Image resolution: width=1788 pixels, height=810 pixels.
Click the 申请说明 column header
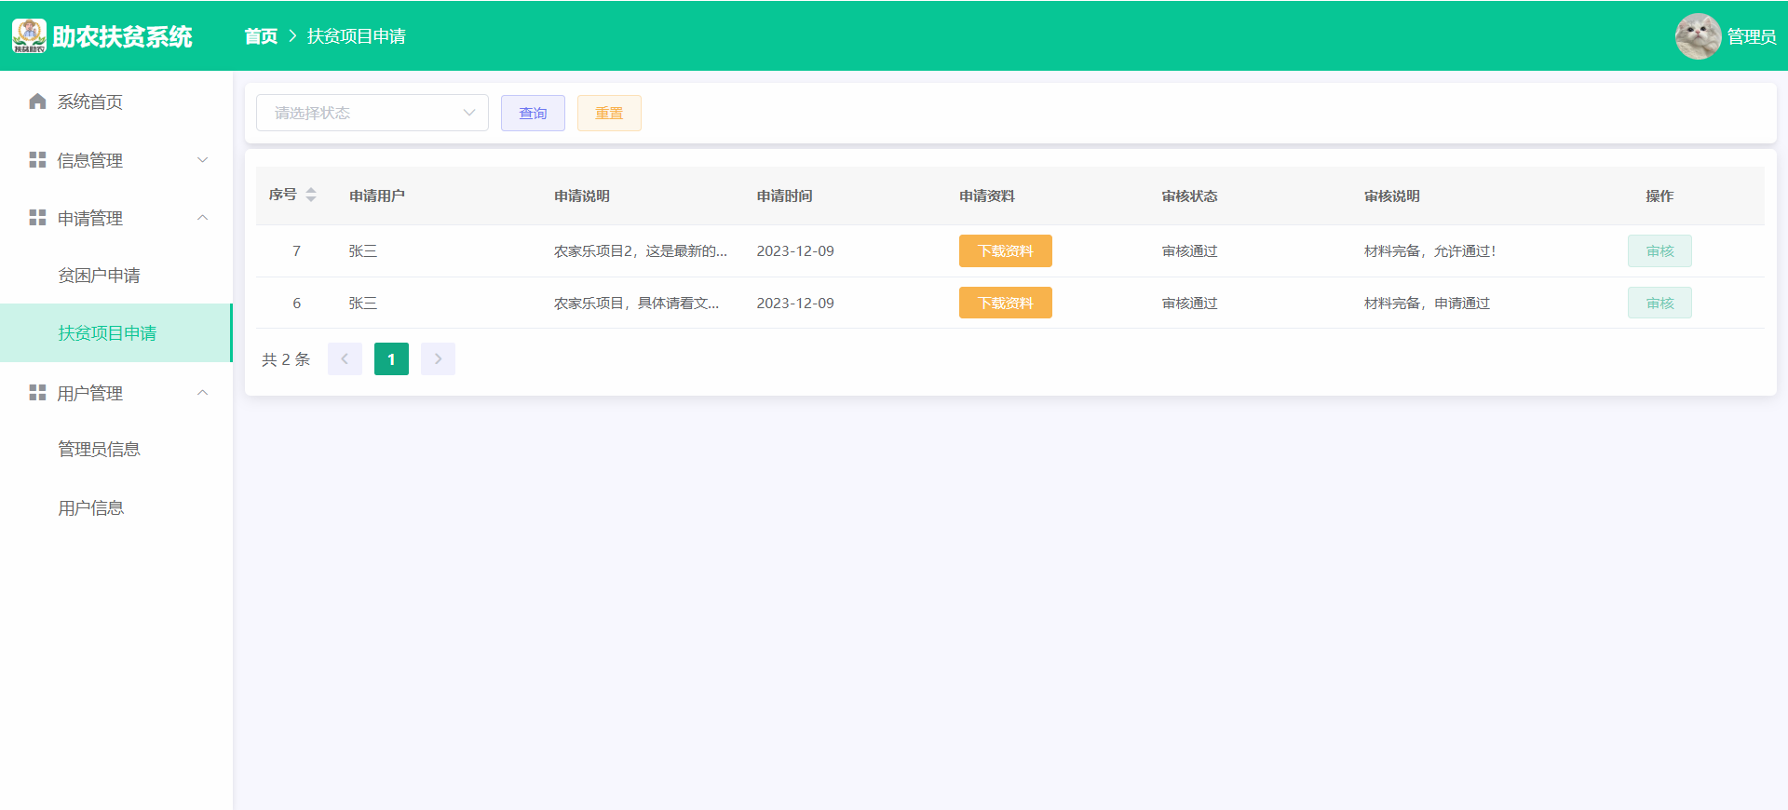pyautogui.click(x=582, y=196)
